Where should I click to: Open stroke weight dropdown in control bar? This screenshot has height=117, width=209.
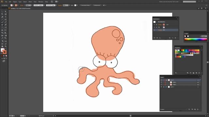pyautogui.click(x=32, y=5)
